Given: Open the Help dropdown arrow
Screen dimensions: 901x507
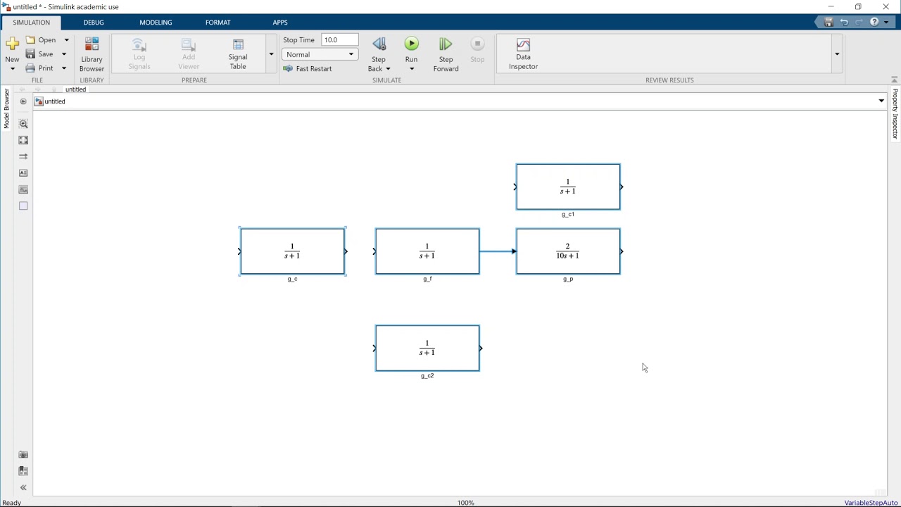Looking at the screenshot, I should pos(886,23).
